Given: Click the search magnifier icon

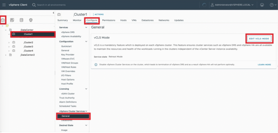Looking at the screenshot, I should tap(34, 5).
